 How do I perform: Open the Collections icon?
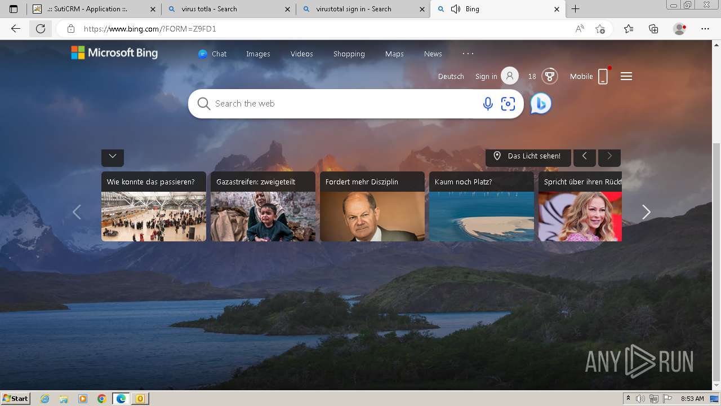coord(653,29)
